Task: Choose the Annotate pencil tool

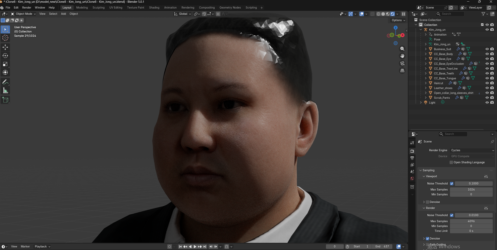Action: 5,82
